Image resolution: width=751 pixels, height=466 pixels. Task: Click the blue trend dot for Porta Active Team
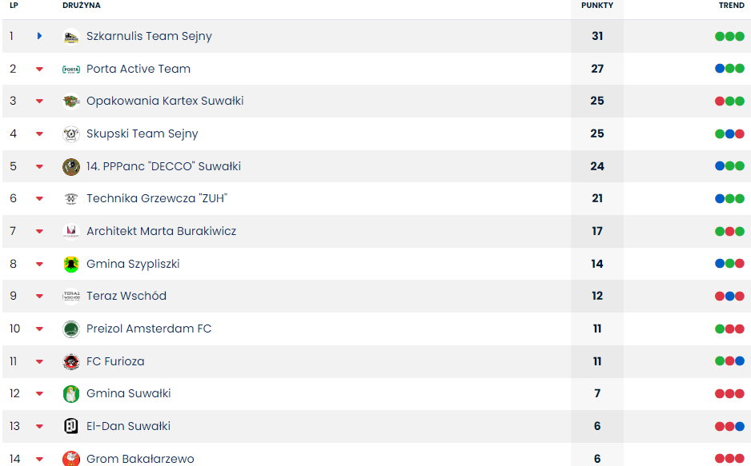click(x=720, y=69)
